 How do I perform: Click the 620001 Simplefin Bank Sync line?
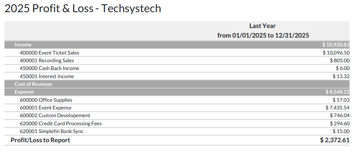pyautogui.click(x=51, y=131)
